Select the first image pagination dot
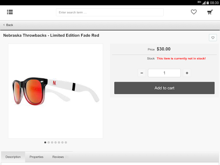 click(x=45, y=142)
